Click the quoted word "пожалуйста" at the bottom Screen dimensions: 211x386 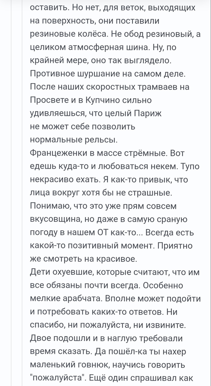click(x=62, y=378)
